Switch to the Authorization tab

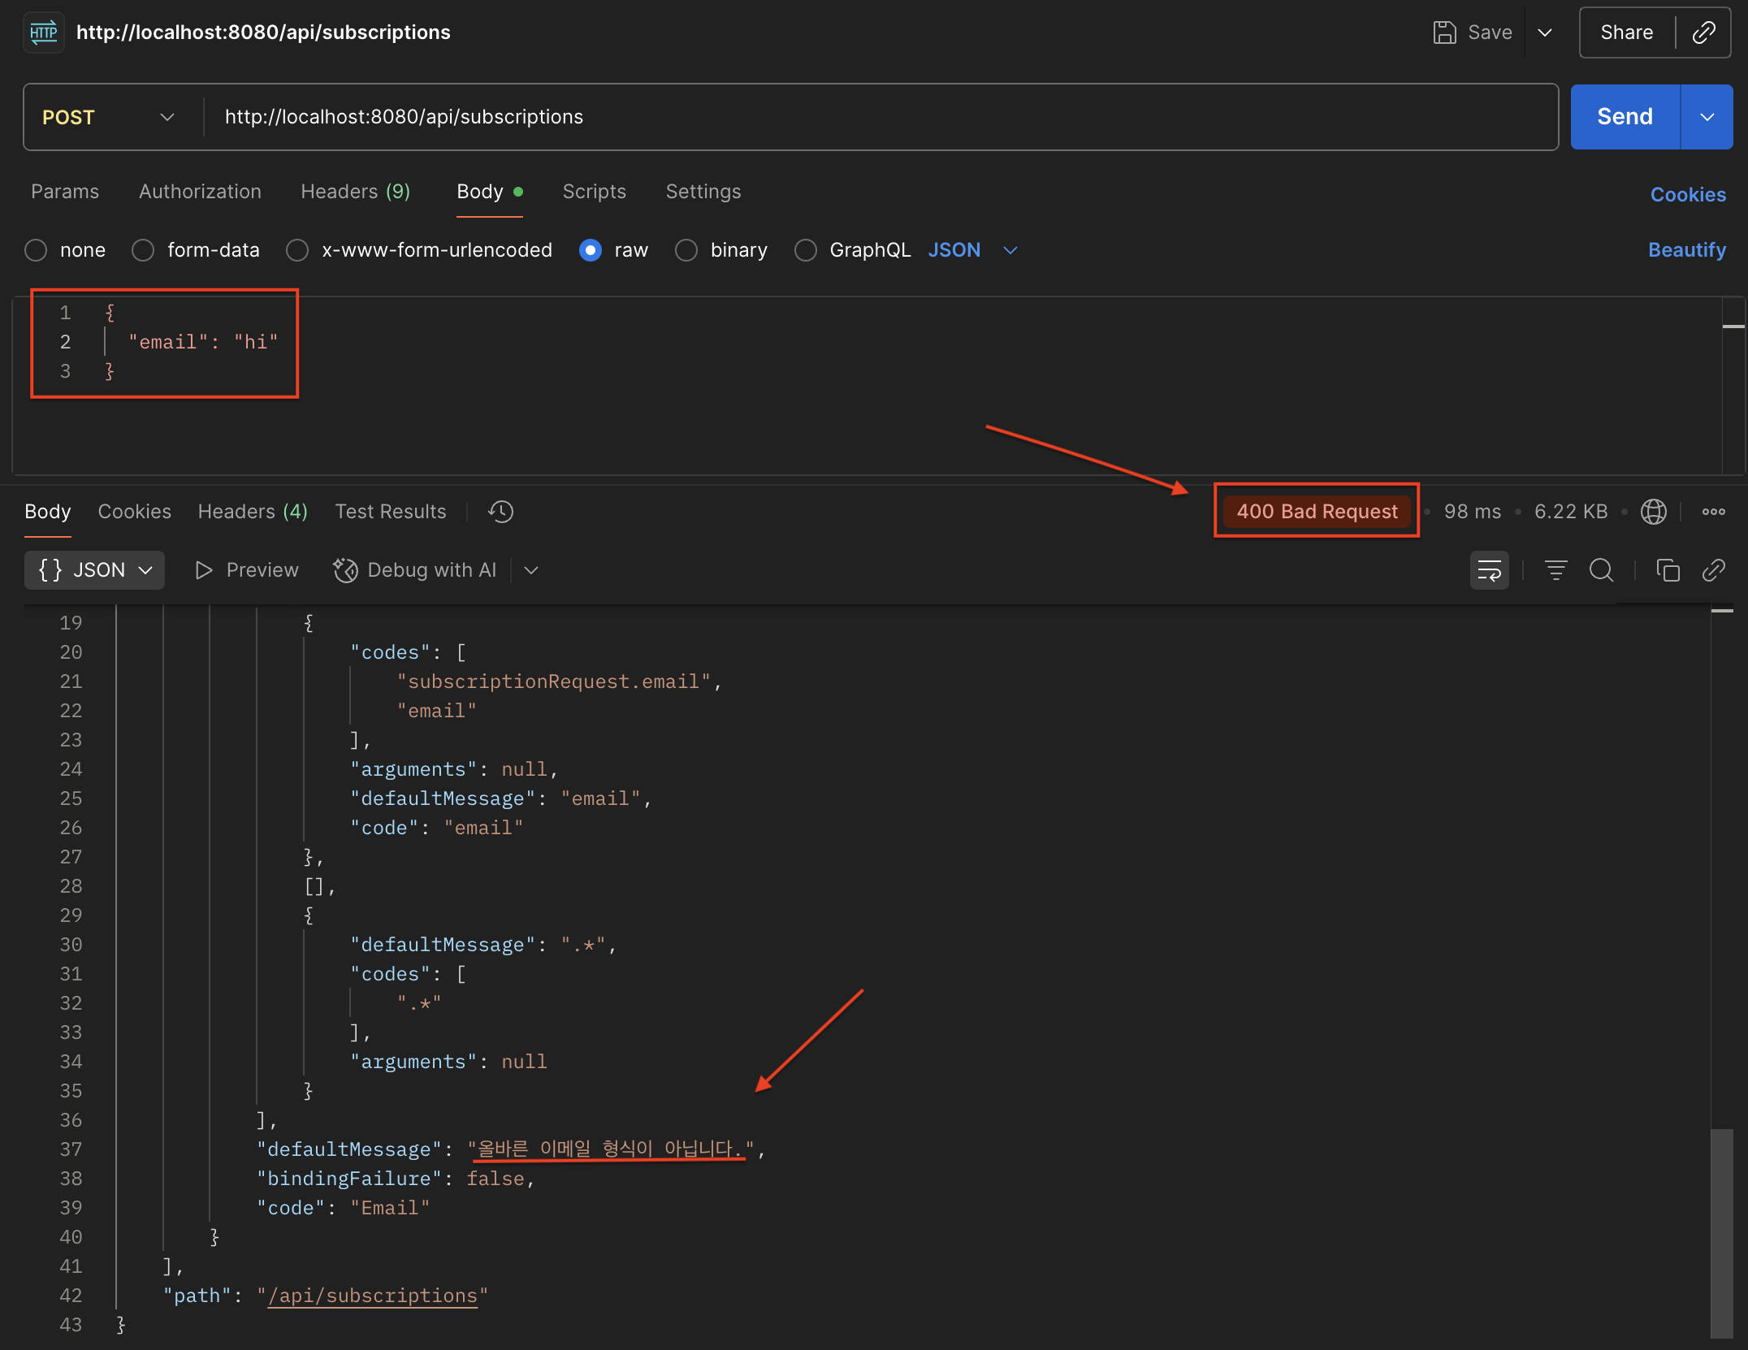(x=200, y=192)
